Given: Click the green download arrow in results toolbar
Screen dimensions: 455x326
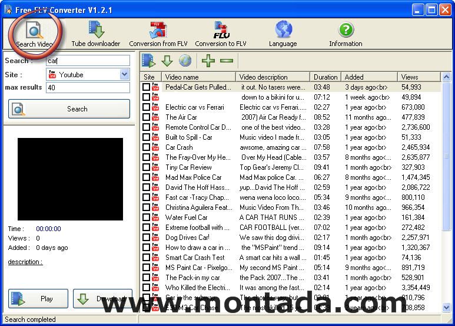Looking at the screenshot, I should click(x=167, y=61).
